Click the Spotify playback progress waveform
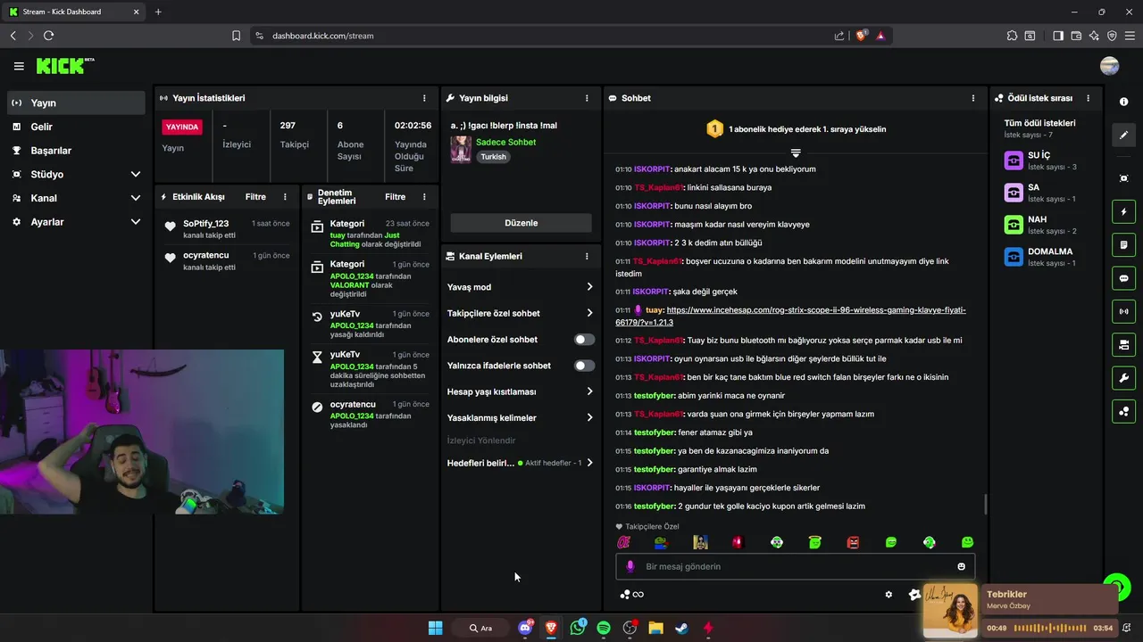 [1050, 628]
